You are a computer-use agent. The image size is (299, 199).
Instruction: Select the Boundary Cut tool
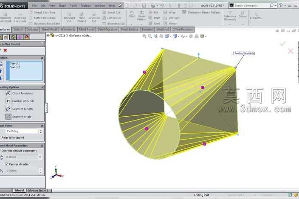[113, 24]
